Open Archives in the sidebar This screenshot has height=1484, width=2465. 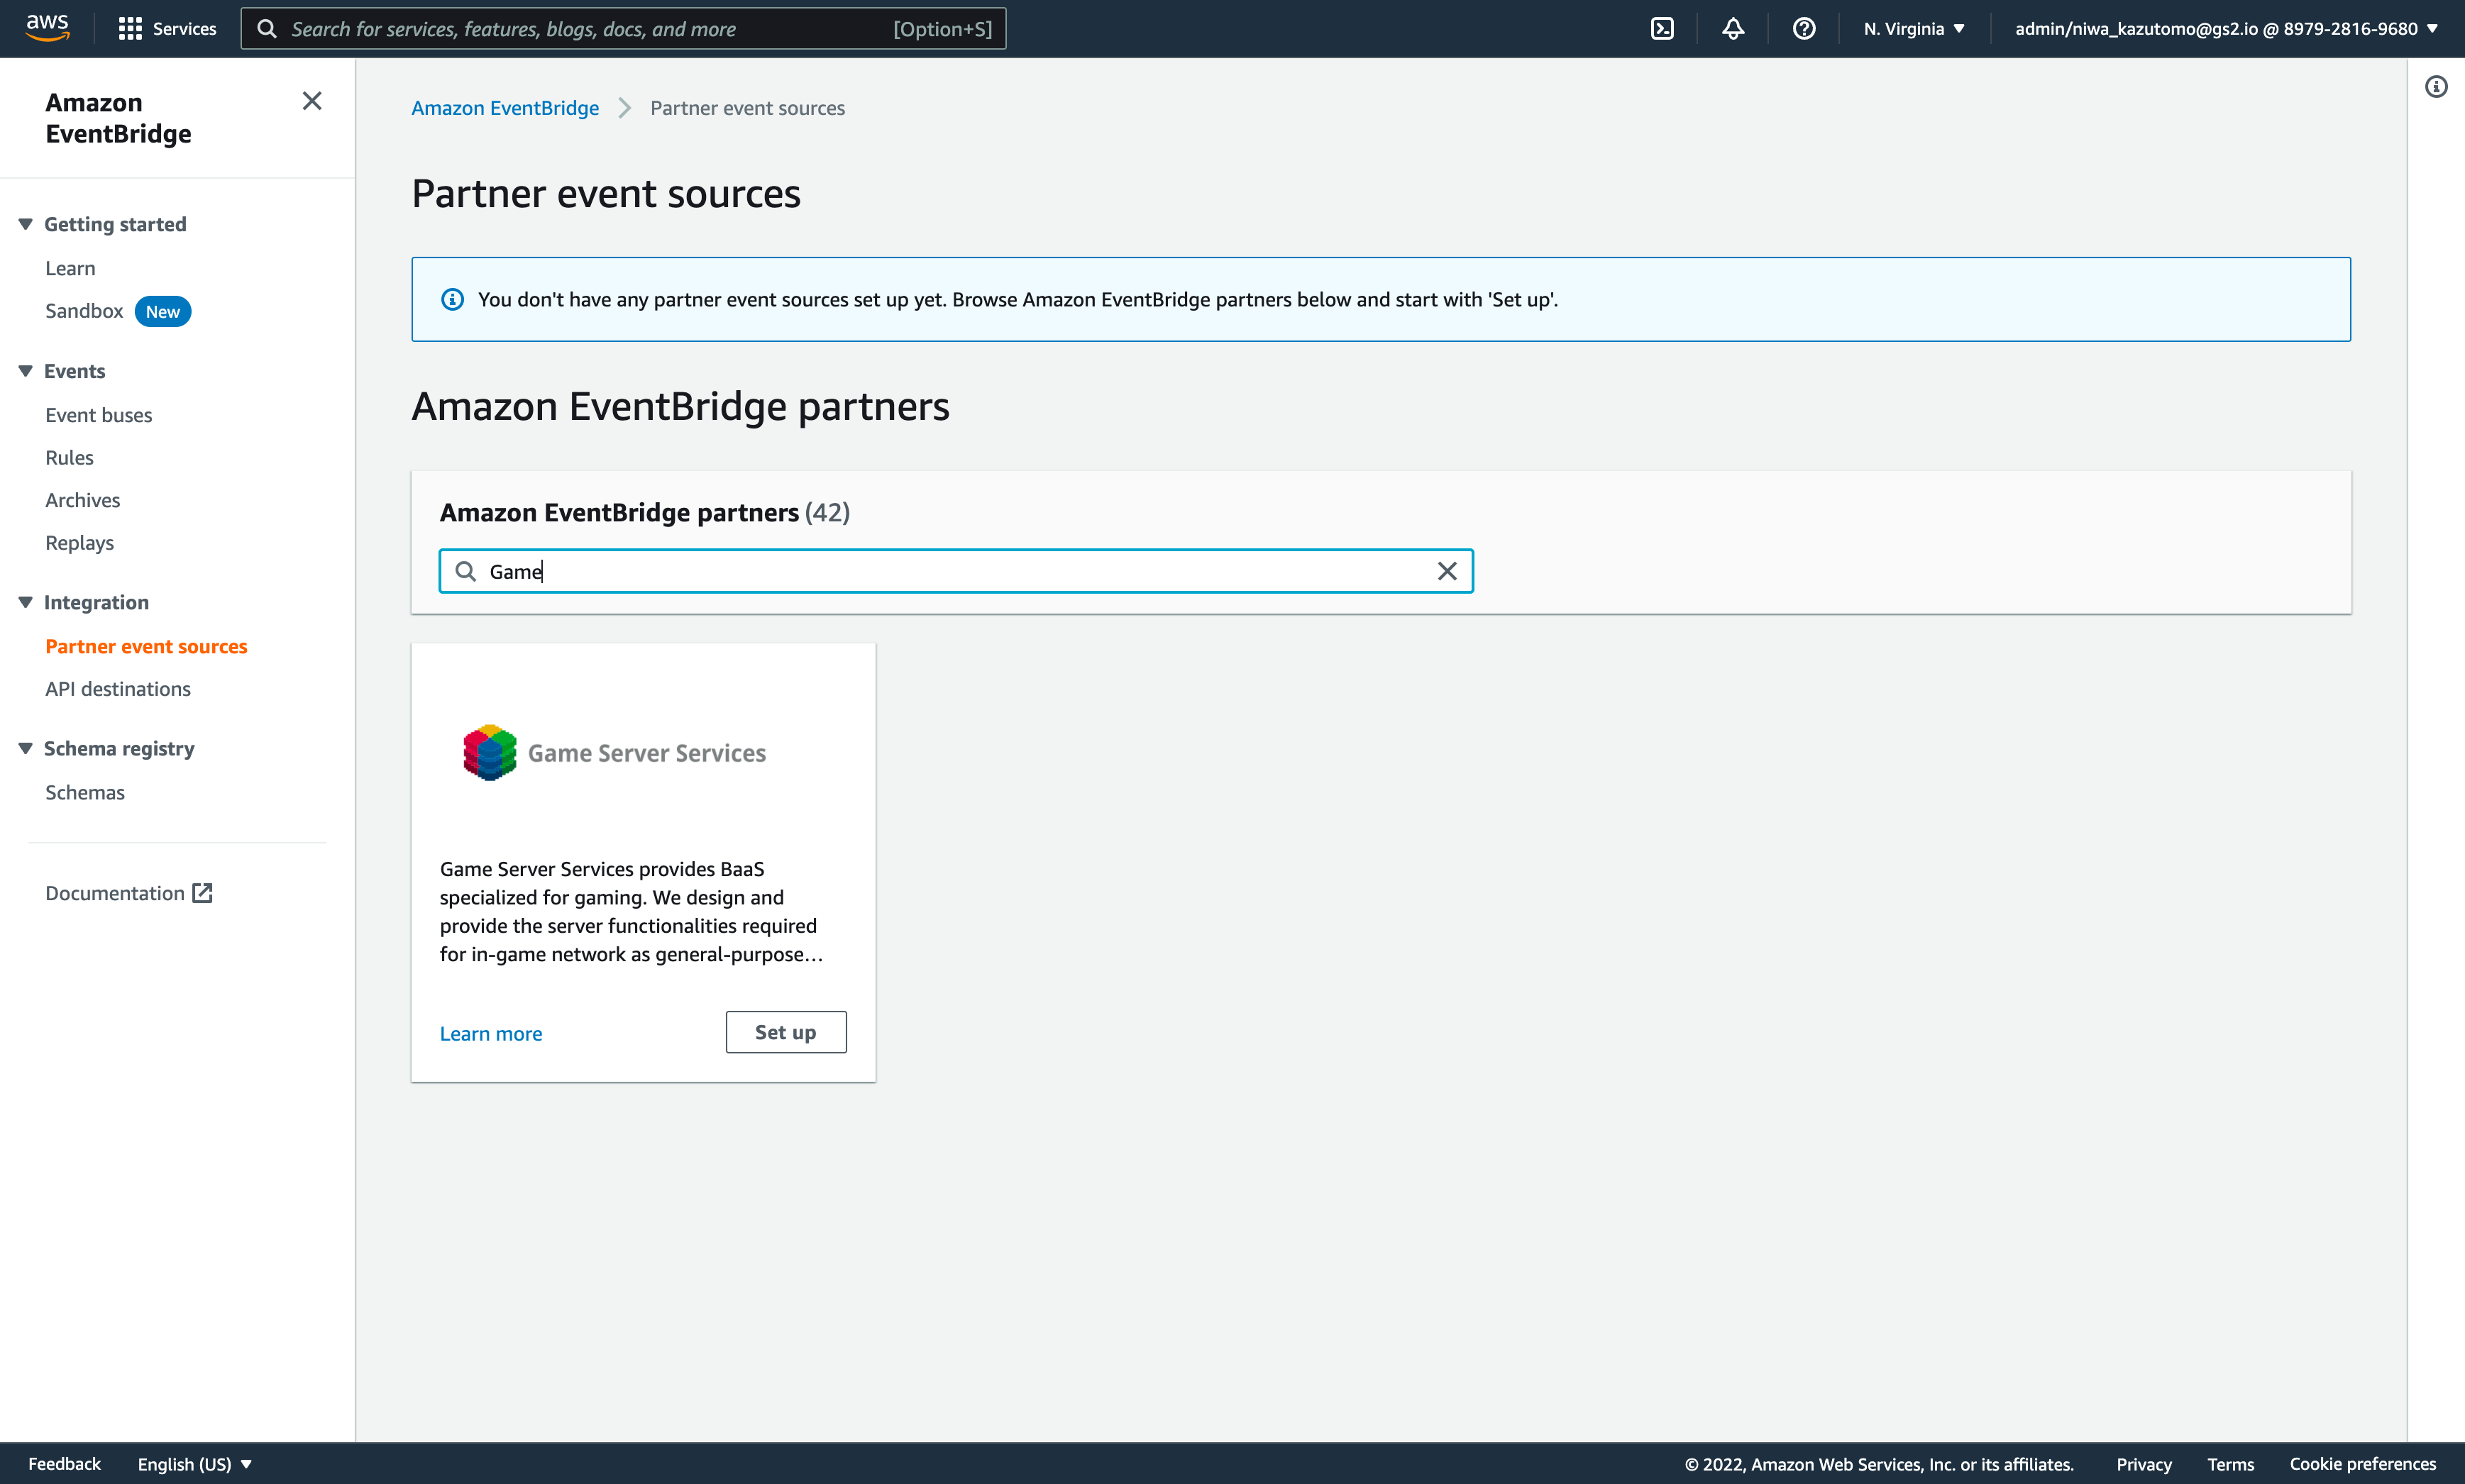(x=83, y=500)
